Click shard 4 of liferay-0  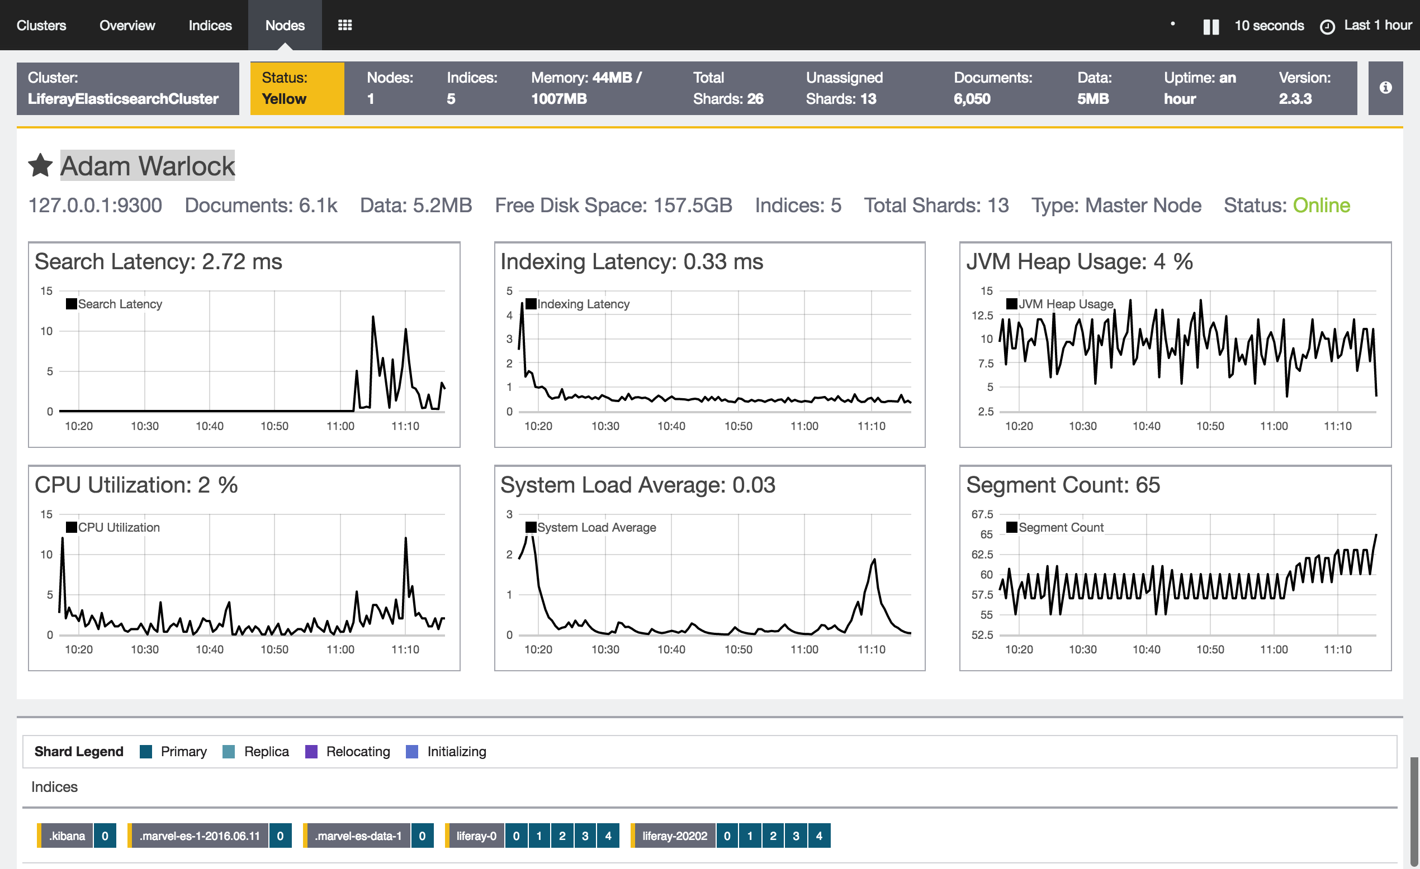(608, 835)
